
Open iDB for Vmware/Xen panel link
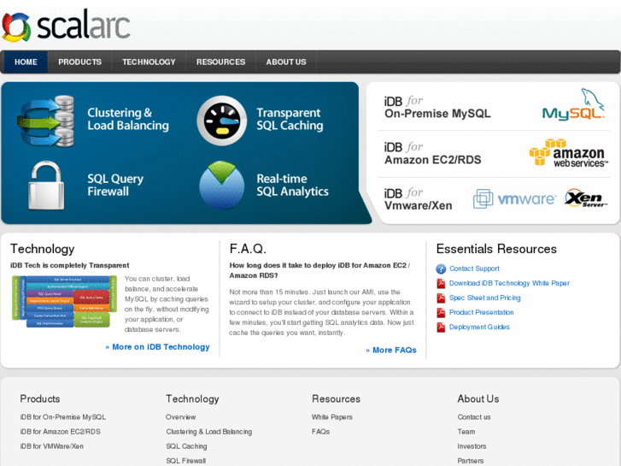418,199
